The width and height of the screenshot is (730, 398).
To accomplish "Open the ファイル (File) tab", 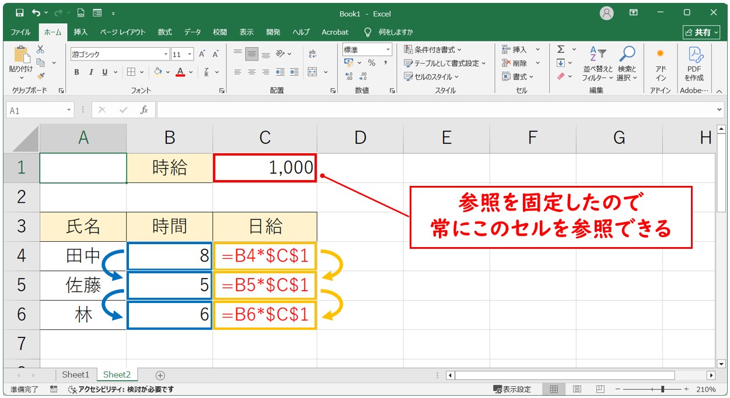I will tap(21, 32).
